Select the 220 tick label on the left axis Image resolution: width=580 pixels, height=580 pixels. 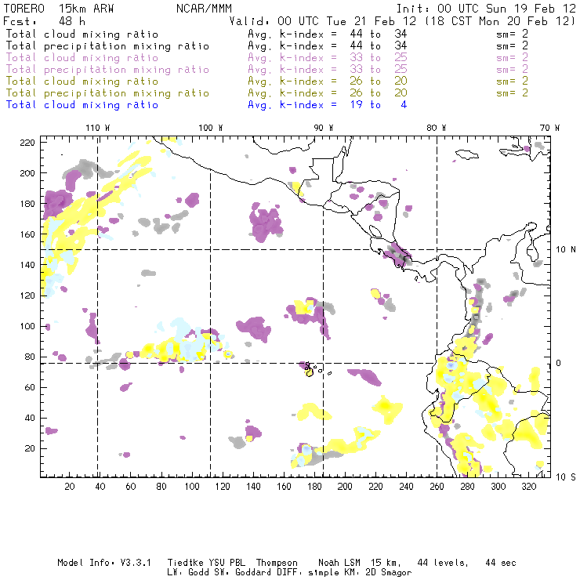(x=28, y=142)
